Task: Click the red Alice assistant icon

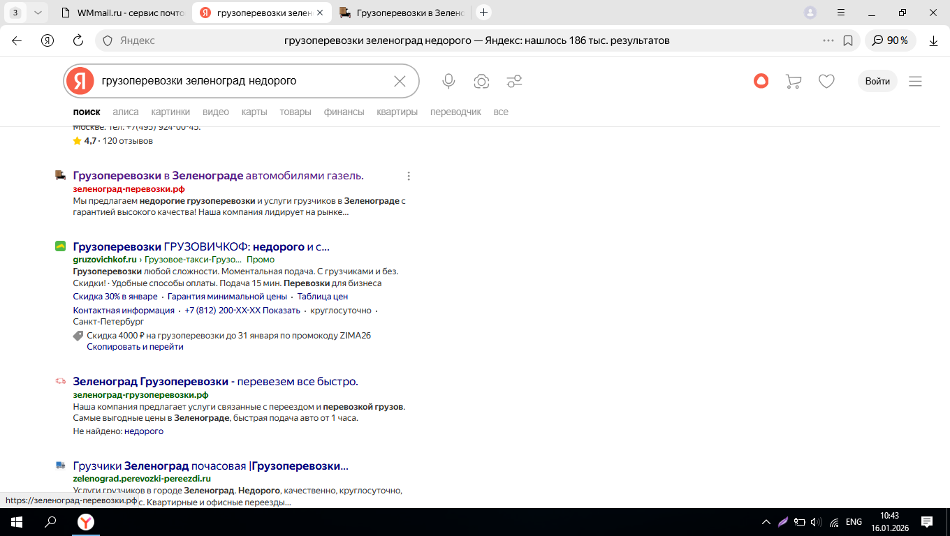Action: [x=761, y=81]
